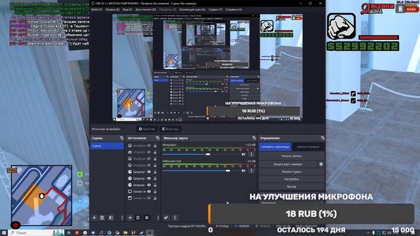The height and width of the screenshot is (236, 420).
Task: Toggle visibility of the Захват экрана source
Action: tap(149, 191)
